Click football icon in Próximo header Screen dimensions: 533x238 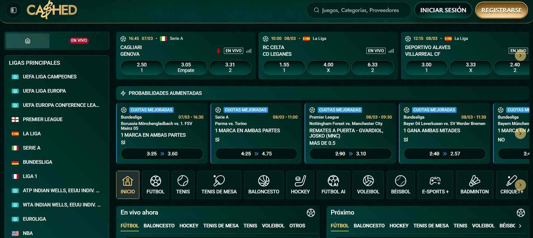click(x=520, y=213)
